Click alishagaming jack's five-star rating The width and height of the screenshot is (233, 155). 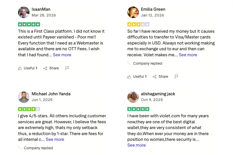pos(138,109)
